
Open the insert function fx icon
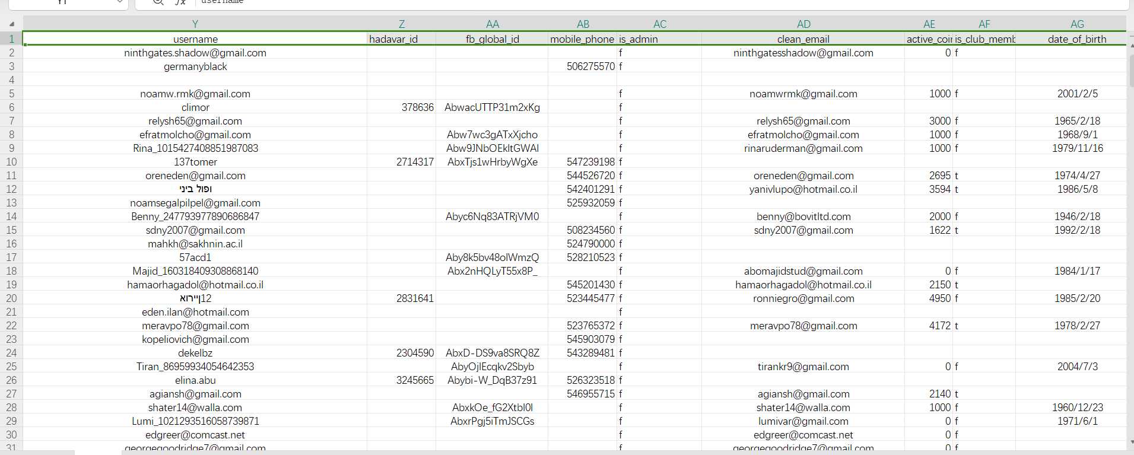click(180, 2)
